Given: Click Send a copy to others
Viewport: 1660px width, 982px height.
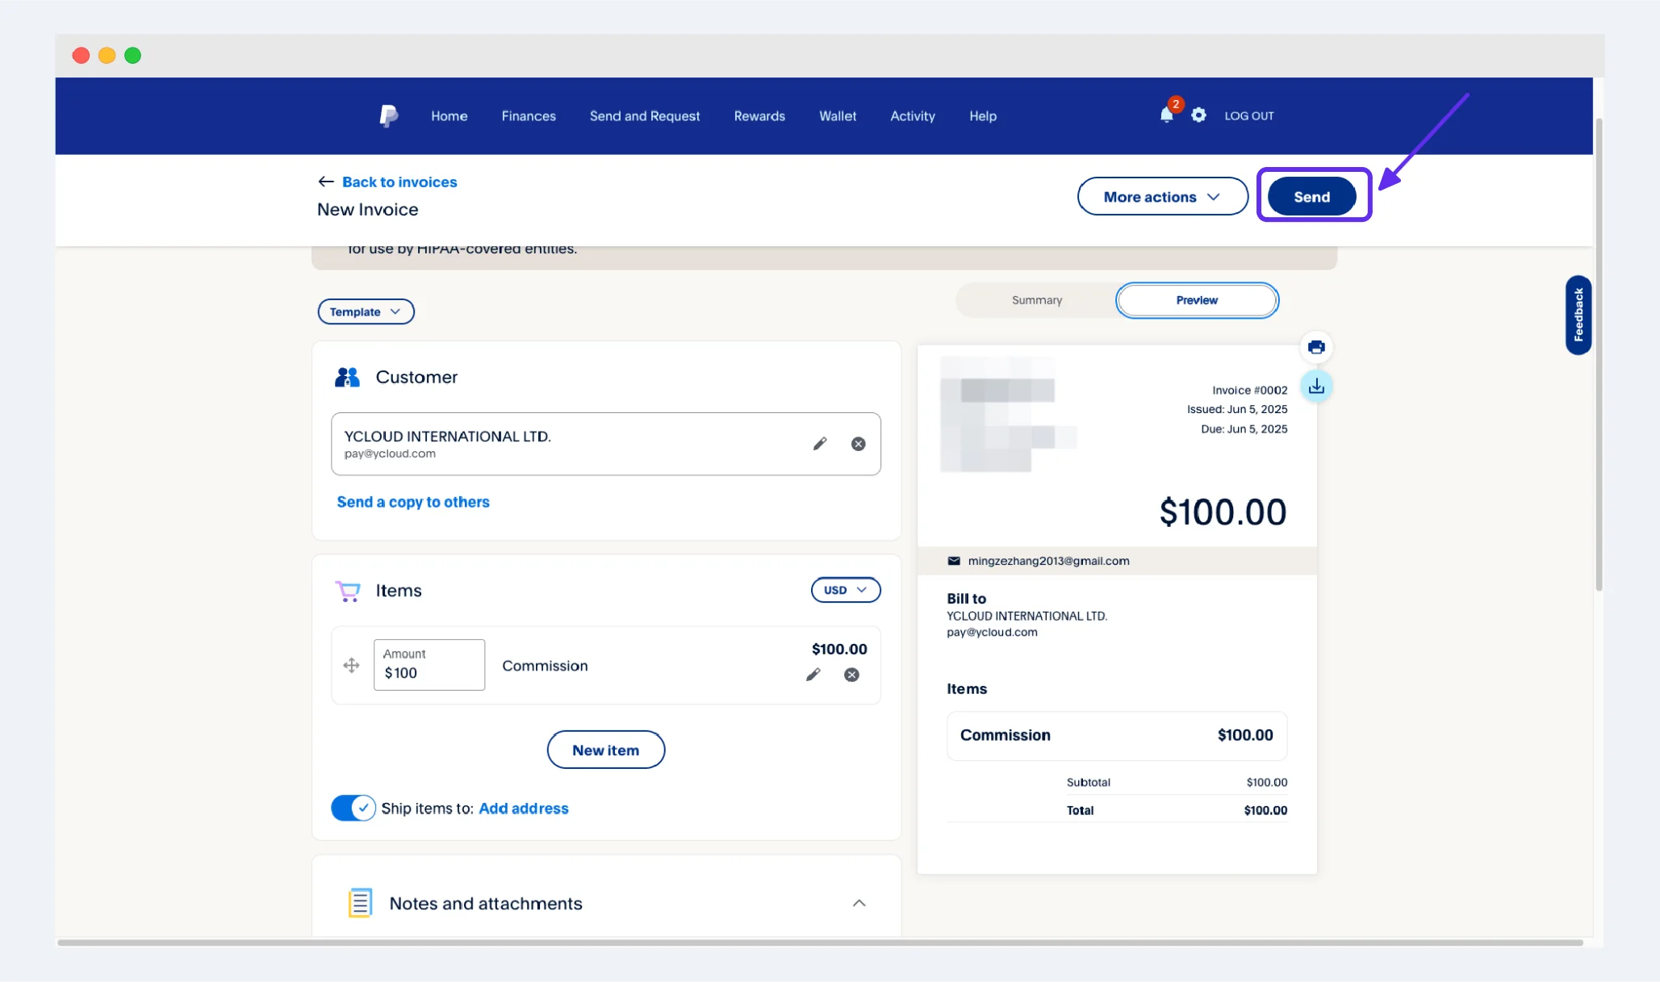Looking at the screenshot, I should click(x=413, y=502).
